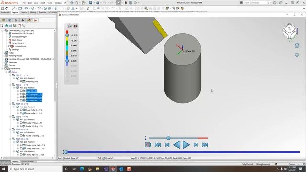This screenshot has width=306, height=172.
Task: Select the Settings tree item
Action: click(x=15, y=50)
